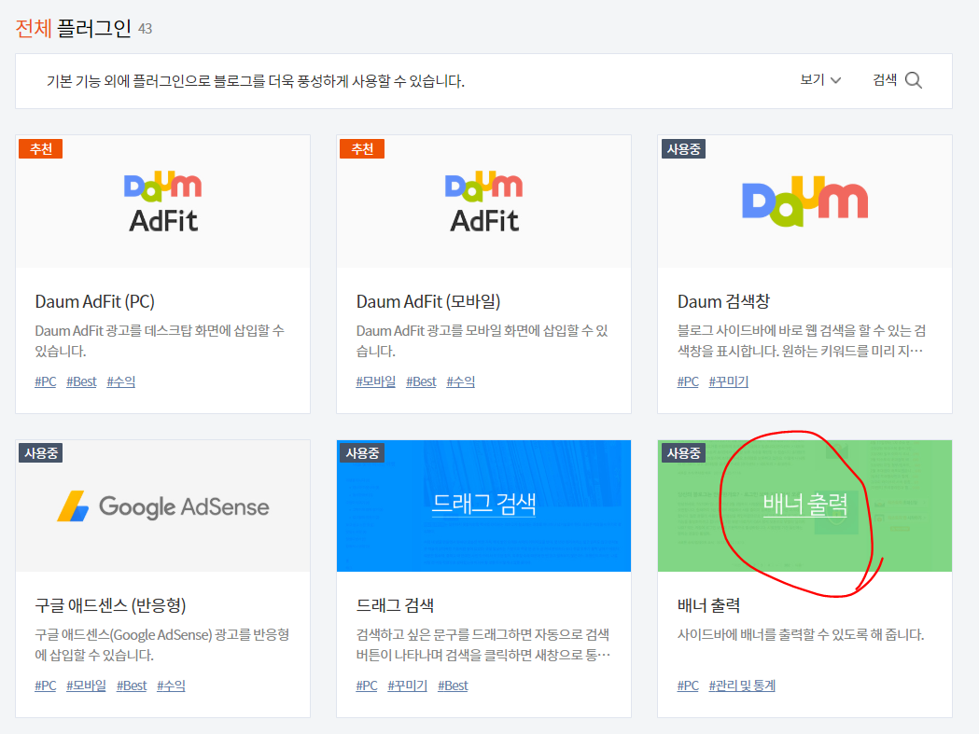Click 추천 badge on Daum AdFit (PC)
The width and height of the screenshot is (979, 734).
click(40, 149)
